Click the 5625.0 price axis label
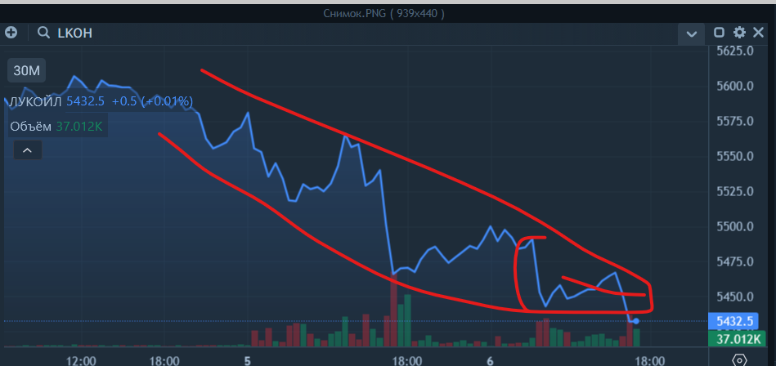Image resolution: width=776 pixels, height=366 pixels. (735, 51)
